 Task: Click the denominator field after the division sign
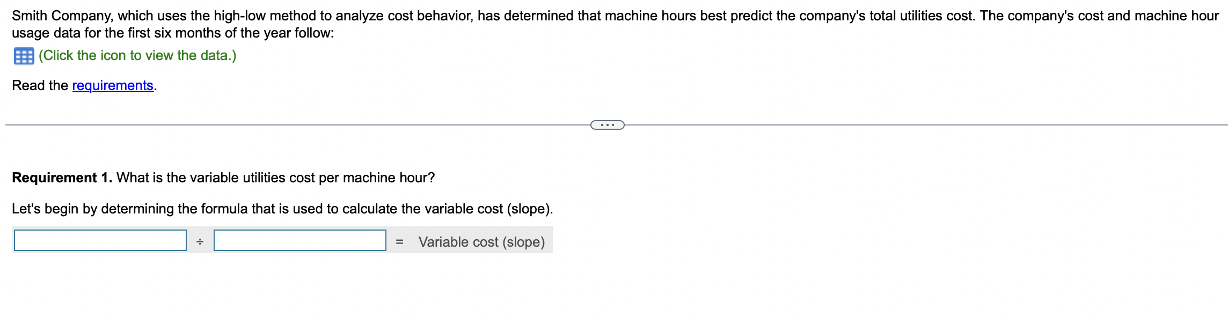click(x=299, y=241)
